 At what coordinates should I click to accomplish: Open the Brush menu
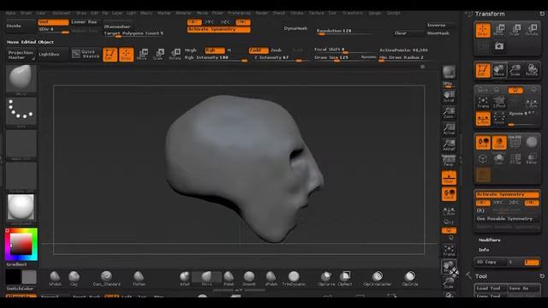27,13
